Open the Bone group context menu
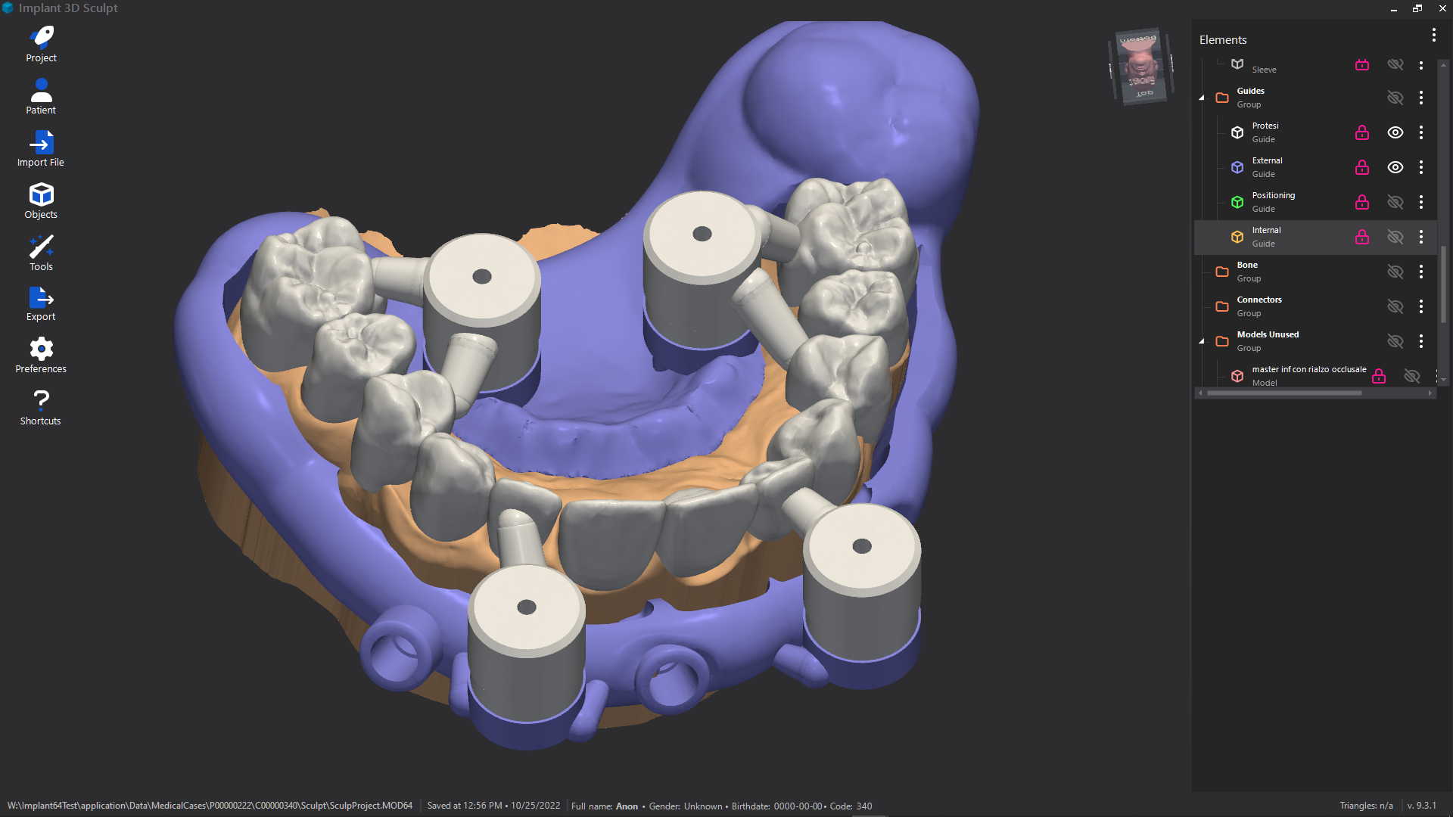Viewport: 1453px width, 817px height. click(1421, 272)
